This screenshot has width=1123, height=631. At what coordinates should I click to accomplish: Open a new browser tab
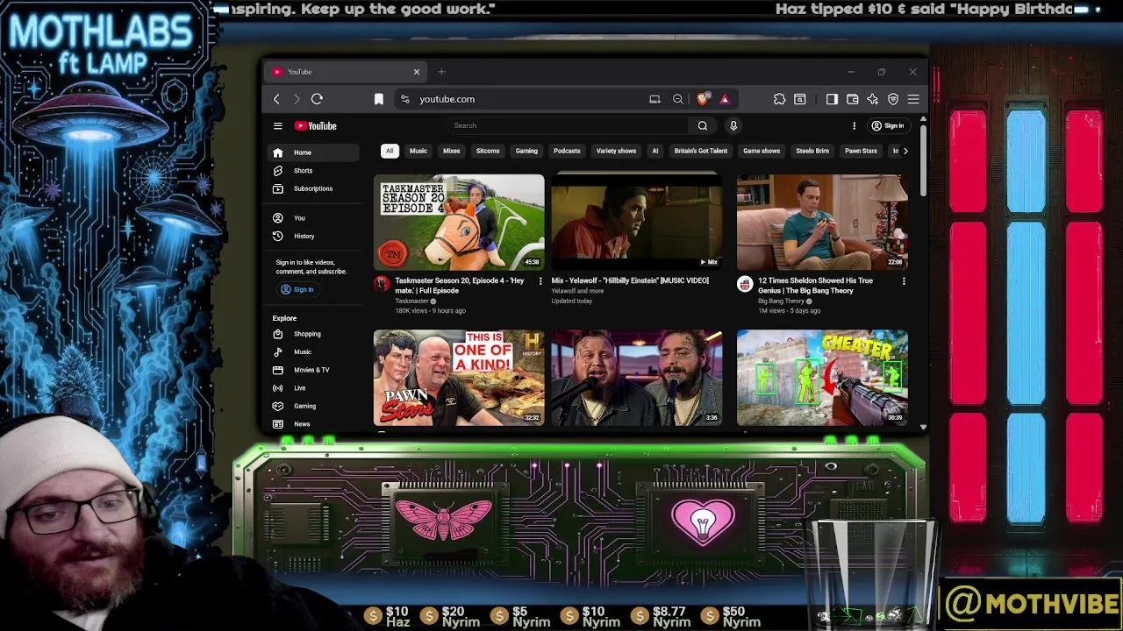tap(441, 72)
